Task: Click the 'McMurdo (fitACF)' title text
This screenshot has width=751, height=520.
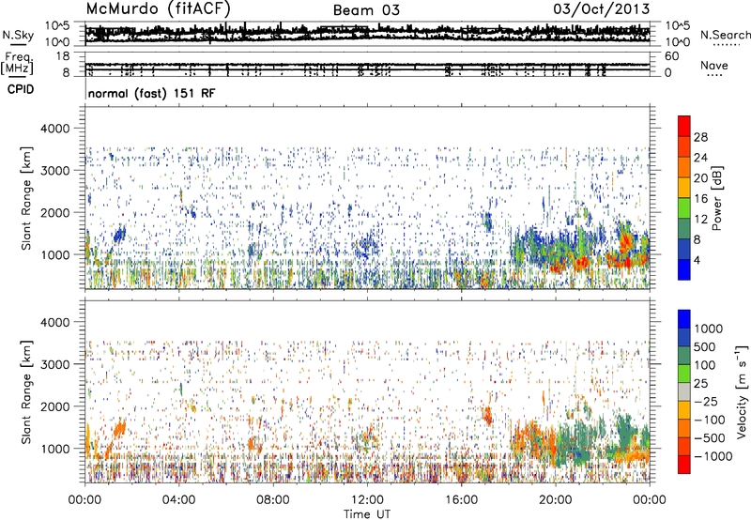Action: [x=158, y=8]
